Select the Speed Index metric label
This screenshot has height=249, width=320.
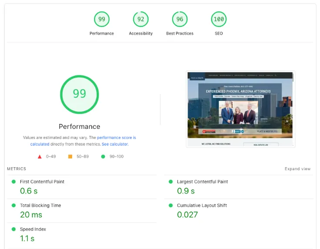(33, 229)
